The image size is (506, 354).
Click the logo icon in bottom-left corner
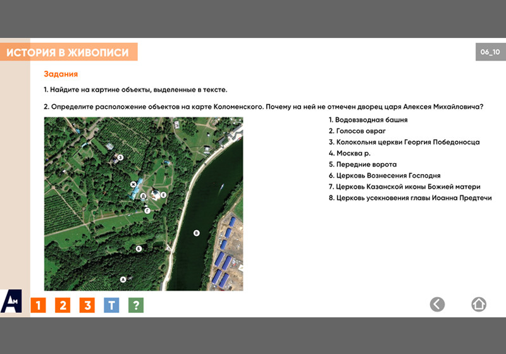click(x=11, y=302)
